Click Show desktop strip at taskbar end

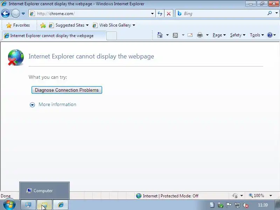[x=277, y=205]
